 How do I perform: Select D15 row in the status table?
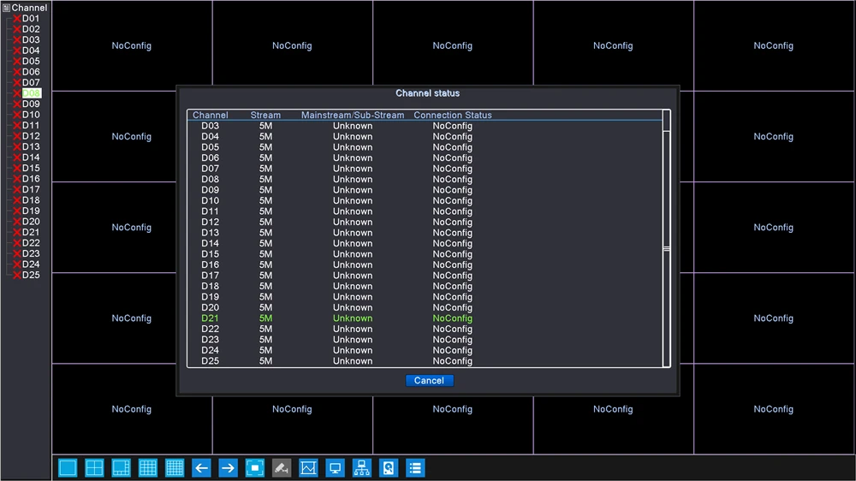[x=425, y=254]
